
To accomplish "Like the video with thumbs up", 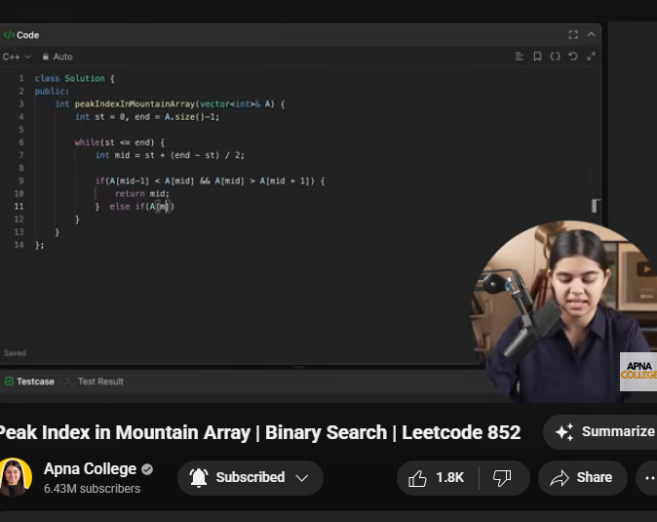I will [437, 478].
